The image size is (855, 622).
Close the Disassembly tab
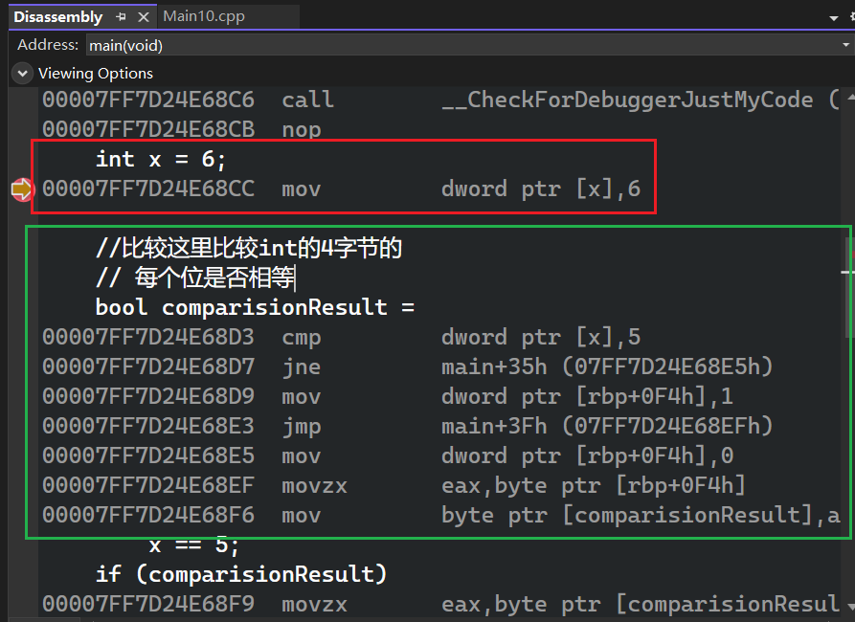[143, 17]
